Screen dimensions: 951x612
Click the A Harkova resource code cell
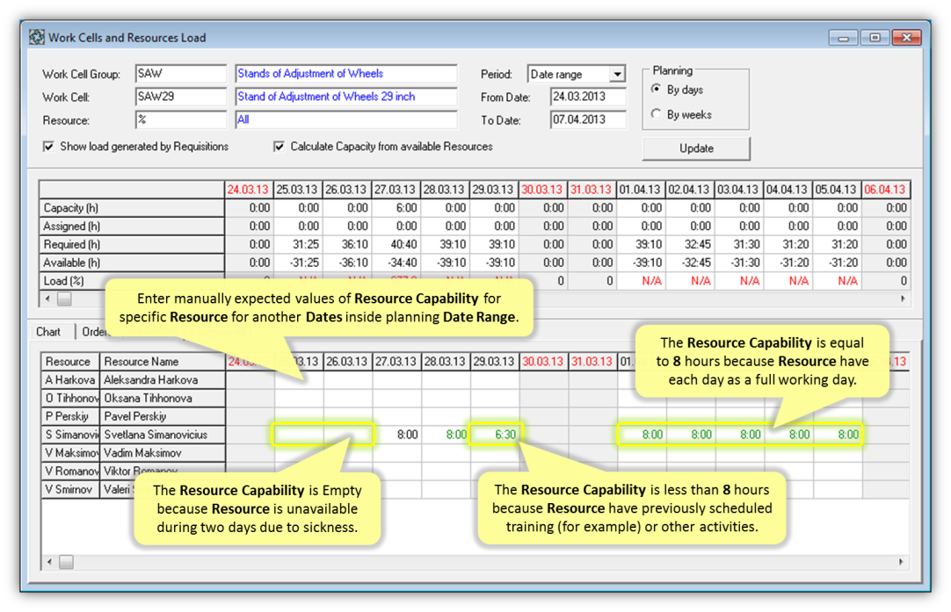(x=69, y=380)
